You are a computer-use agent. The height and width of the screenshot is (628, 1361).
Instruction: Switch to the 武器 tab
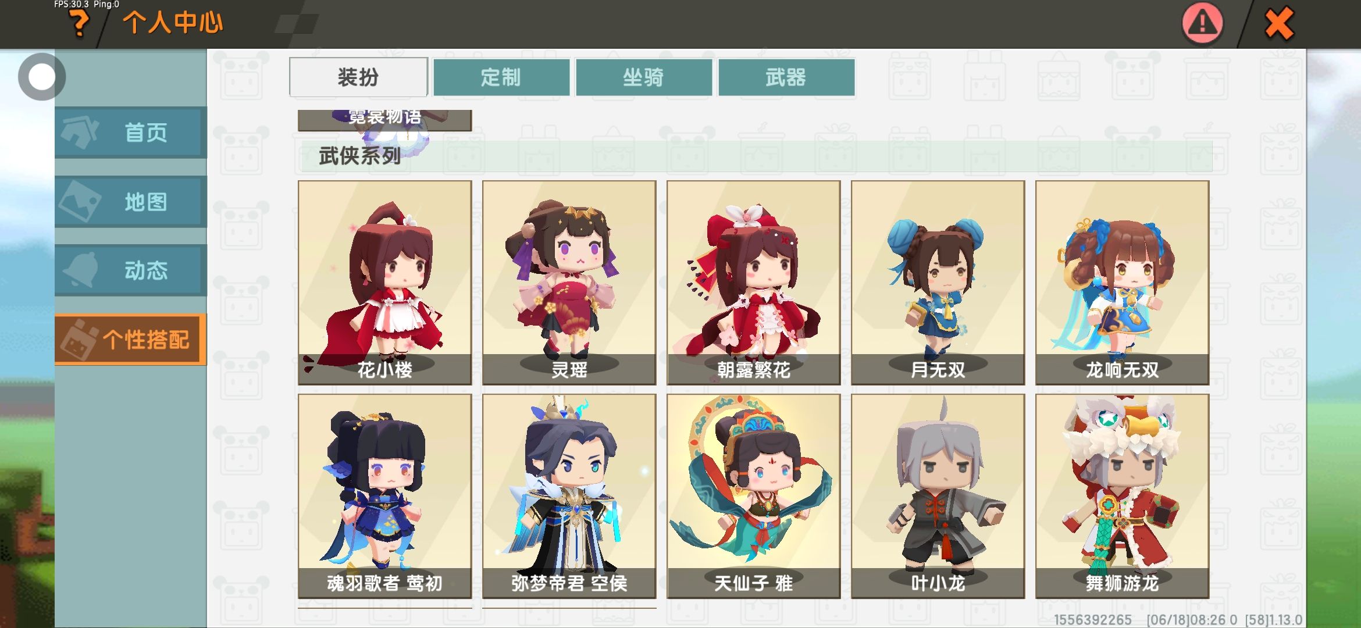(786, 77)
